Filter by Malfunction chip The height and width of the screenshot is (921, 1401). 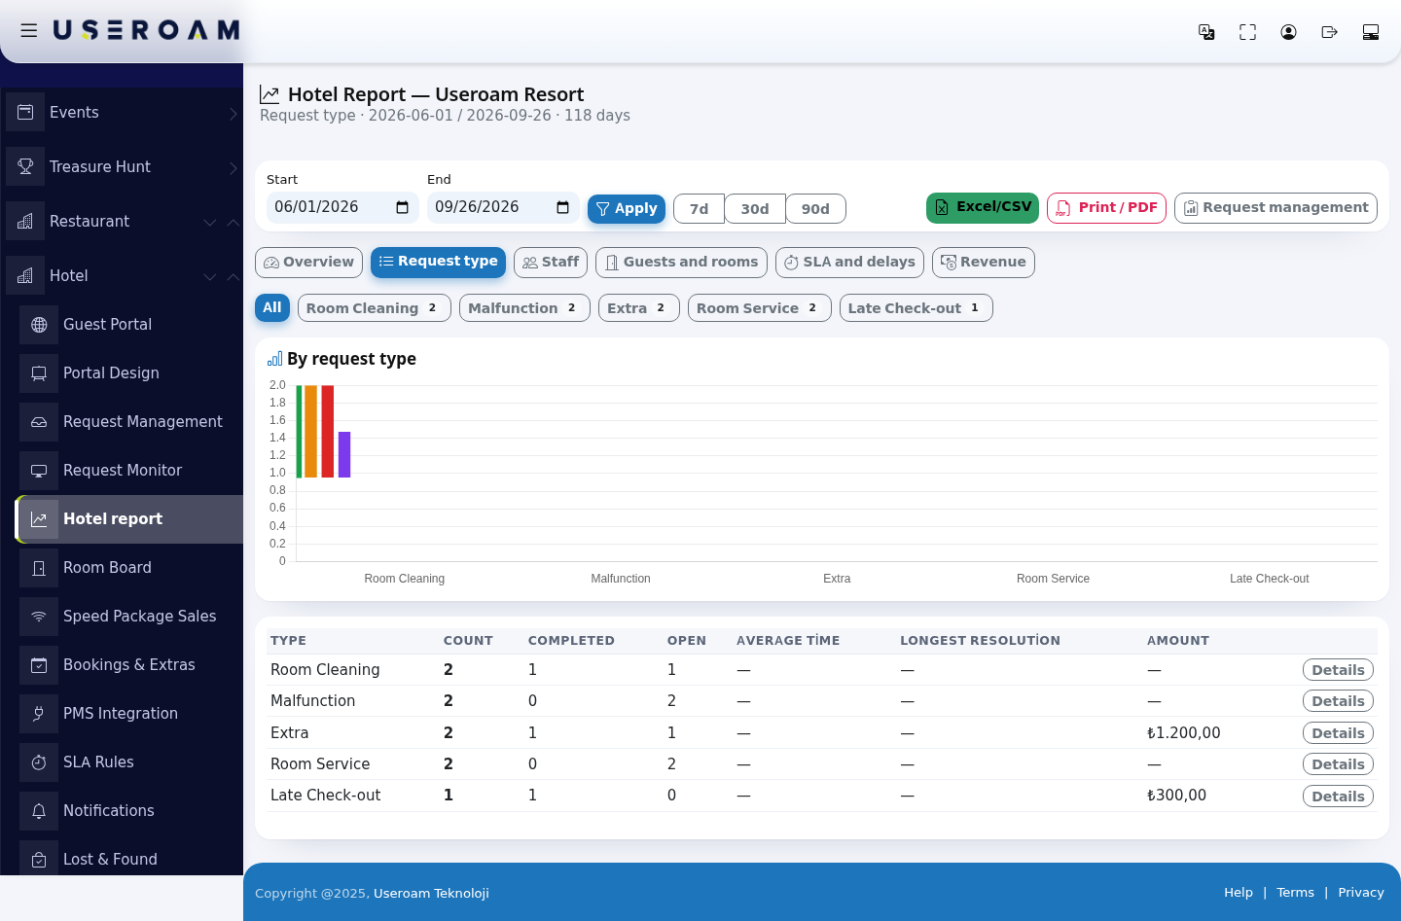[x=524, y=308]
